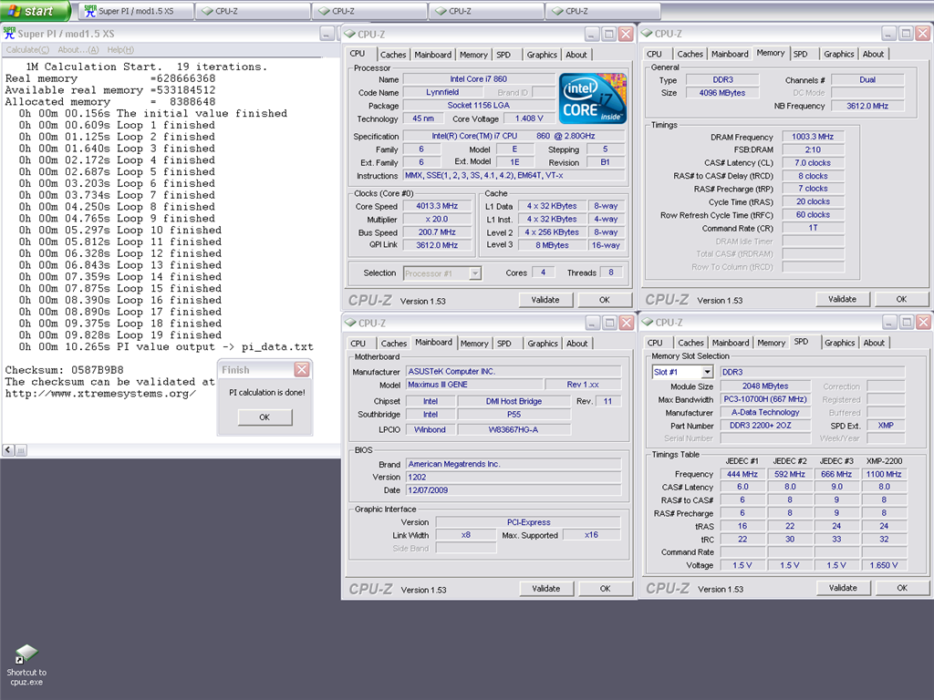The width and height of the screenshot is (934, 700).
Task: Select Graphics tab in Mainboard window
Action: point(542,344)
